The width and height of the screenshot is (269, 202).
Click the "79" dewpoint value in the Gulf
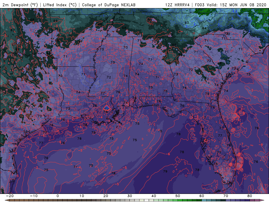click(165, 171)
